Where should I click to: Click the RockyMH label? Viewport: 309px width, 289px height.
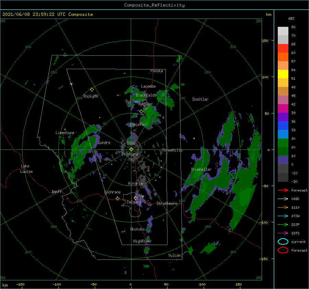pos(91,96)
